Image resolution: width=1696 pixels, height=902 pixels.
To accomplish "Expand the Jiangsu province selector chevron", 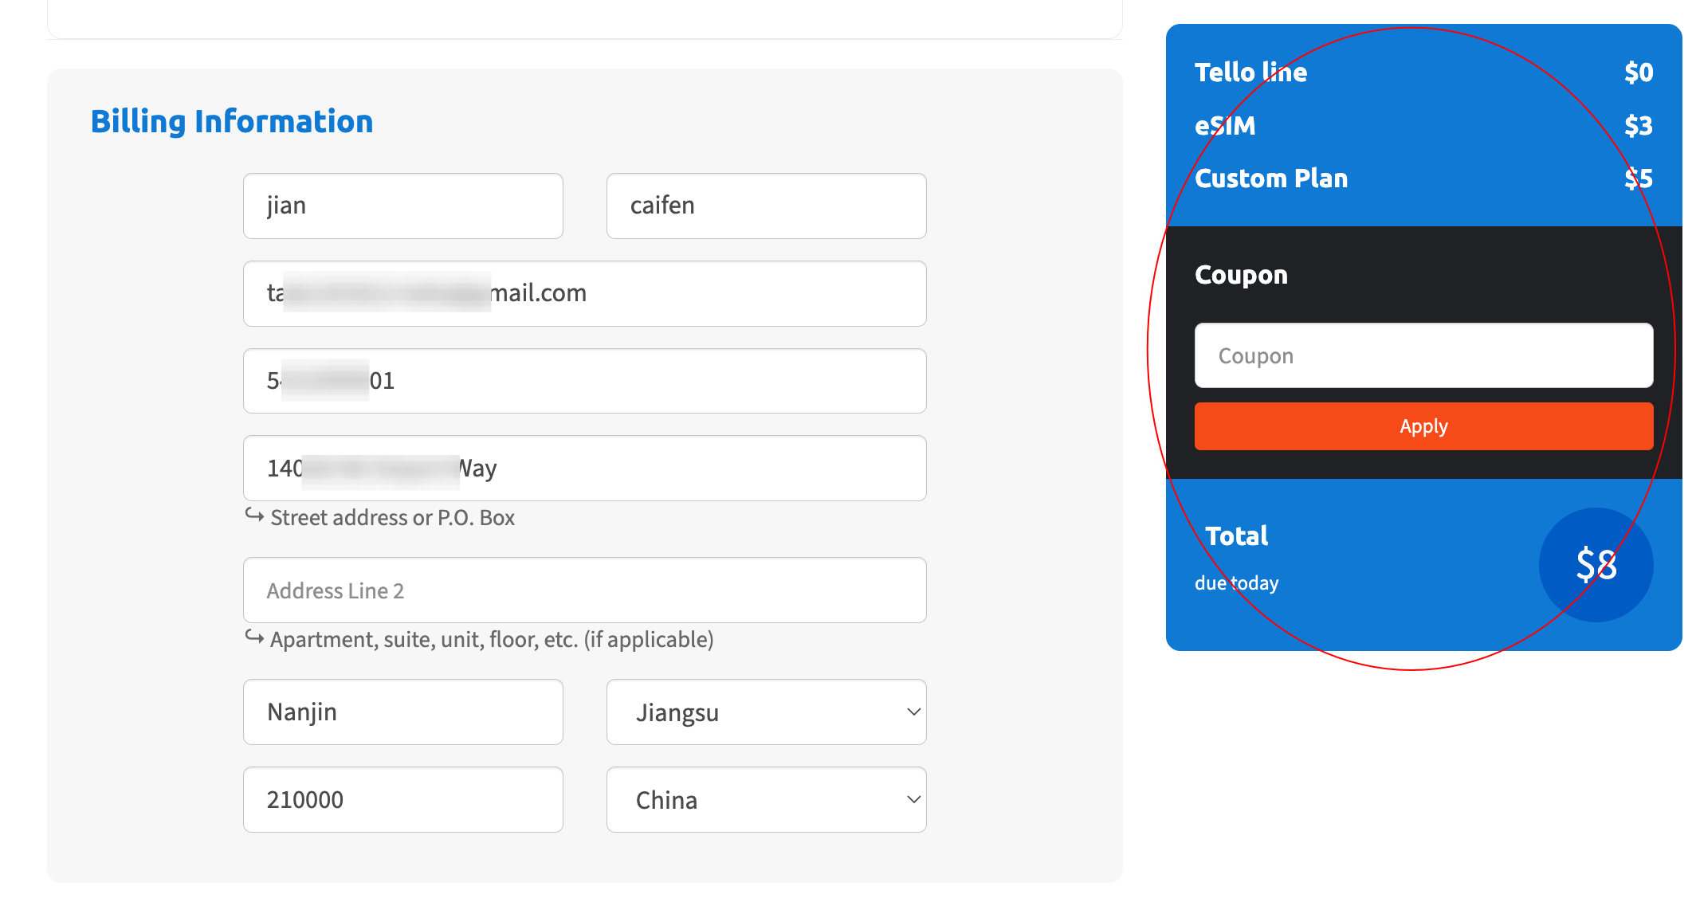I will click(913, 712).
